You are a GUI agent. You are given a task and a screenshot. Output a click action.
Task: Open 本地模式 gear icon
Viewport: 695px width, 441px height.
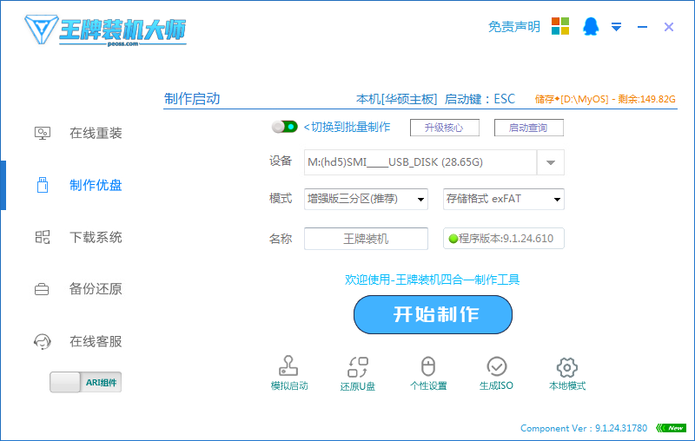(x=567, y=367)
